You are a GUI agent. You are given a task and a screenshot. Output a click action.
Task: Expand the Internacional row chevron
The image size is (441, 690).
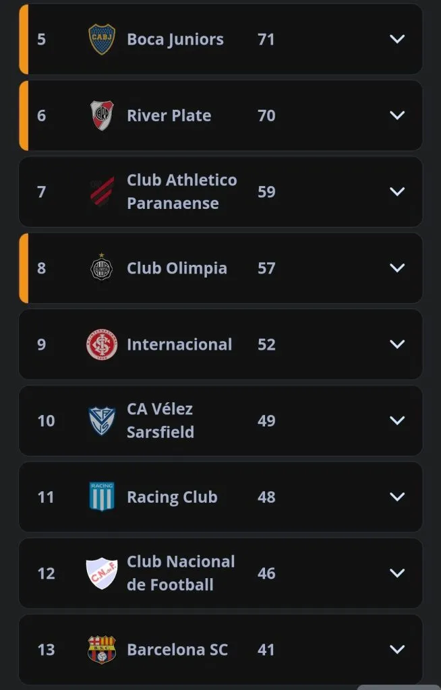pyautogui.click(x=397, y=344)
